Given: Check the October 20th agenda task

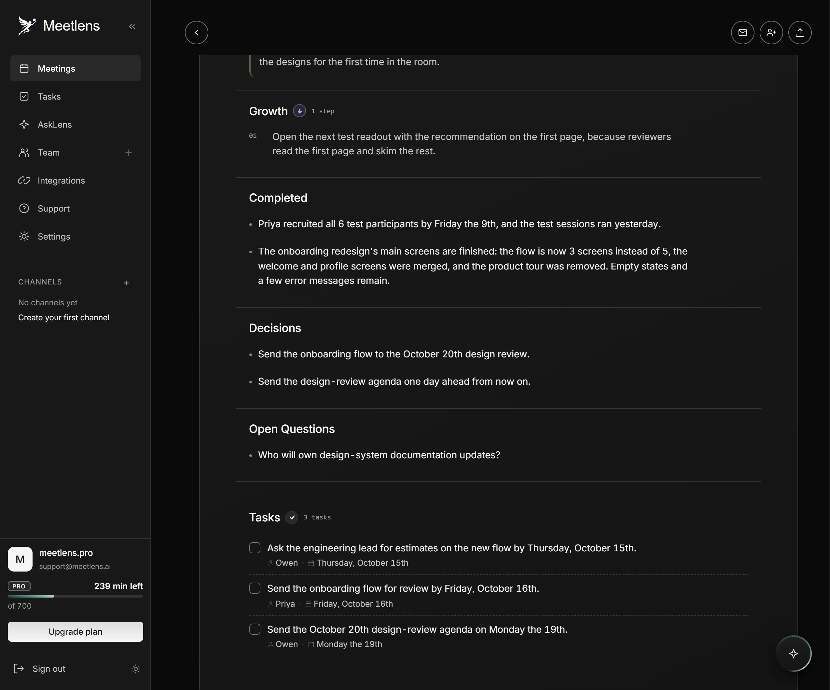Looking at the screenshot, I should tap(255, 629).
